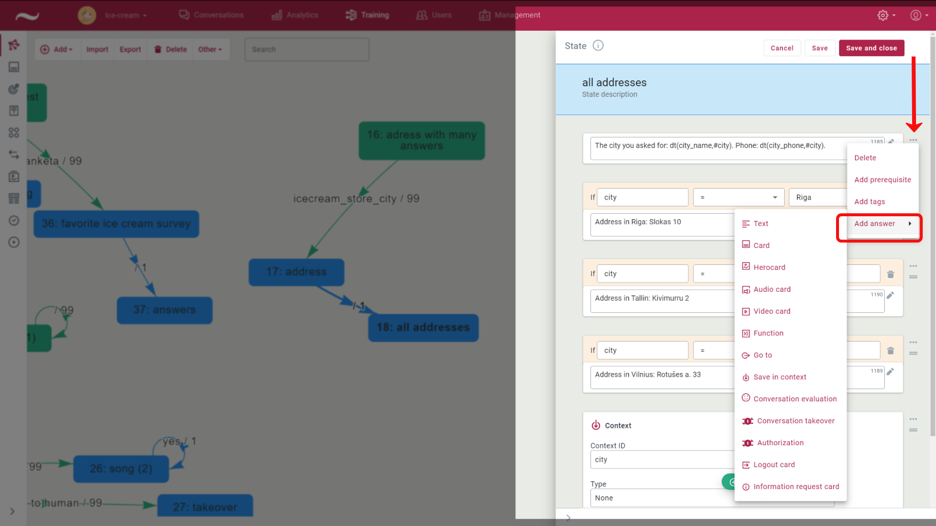Delete the Vilnius city condition with trash icon
936x526 pixels.
coord(891,351)
